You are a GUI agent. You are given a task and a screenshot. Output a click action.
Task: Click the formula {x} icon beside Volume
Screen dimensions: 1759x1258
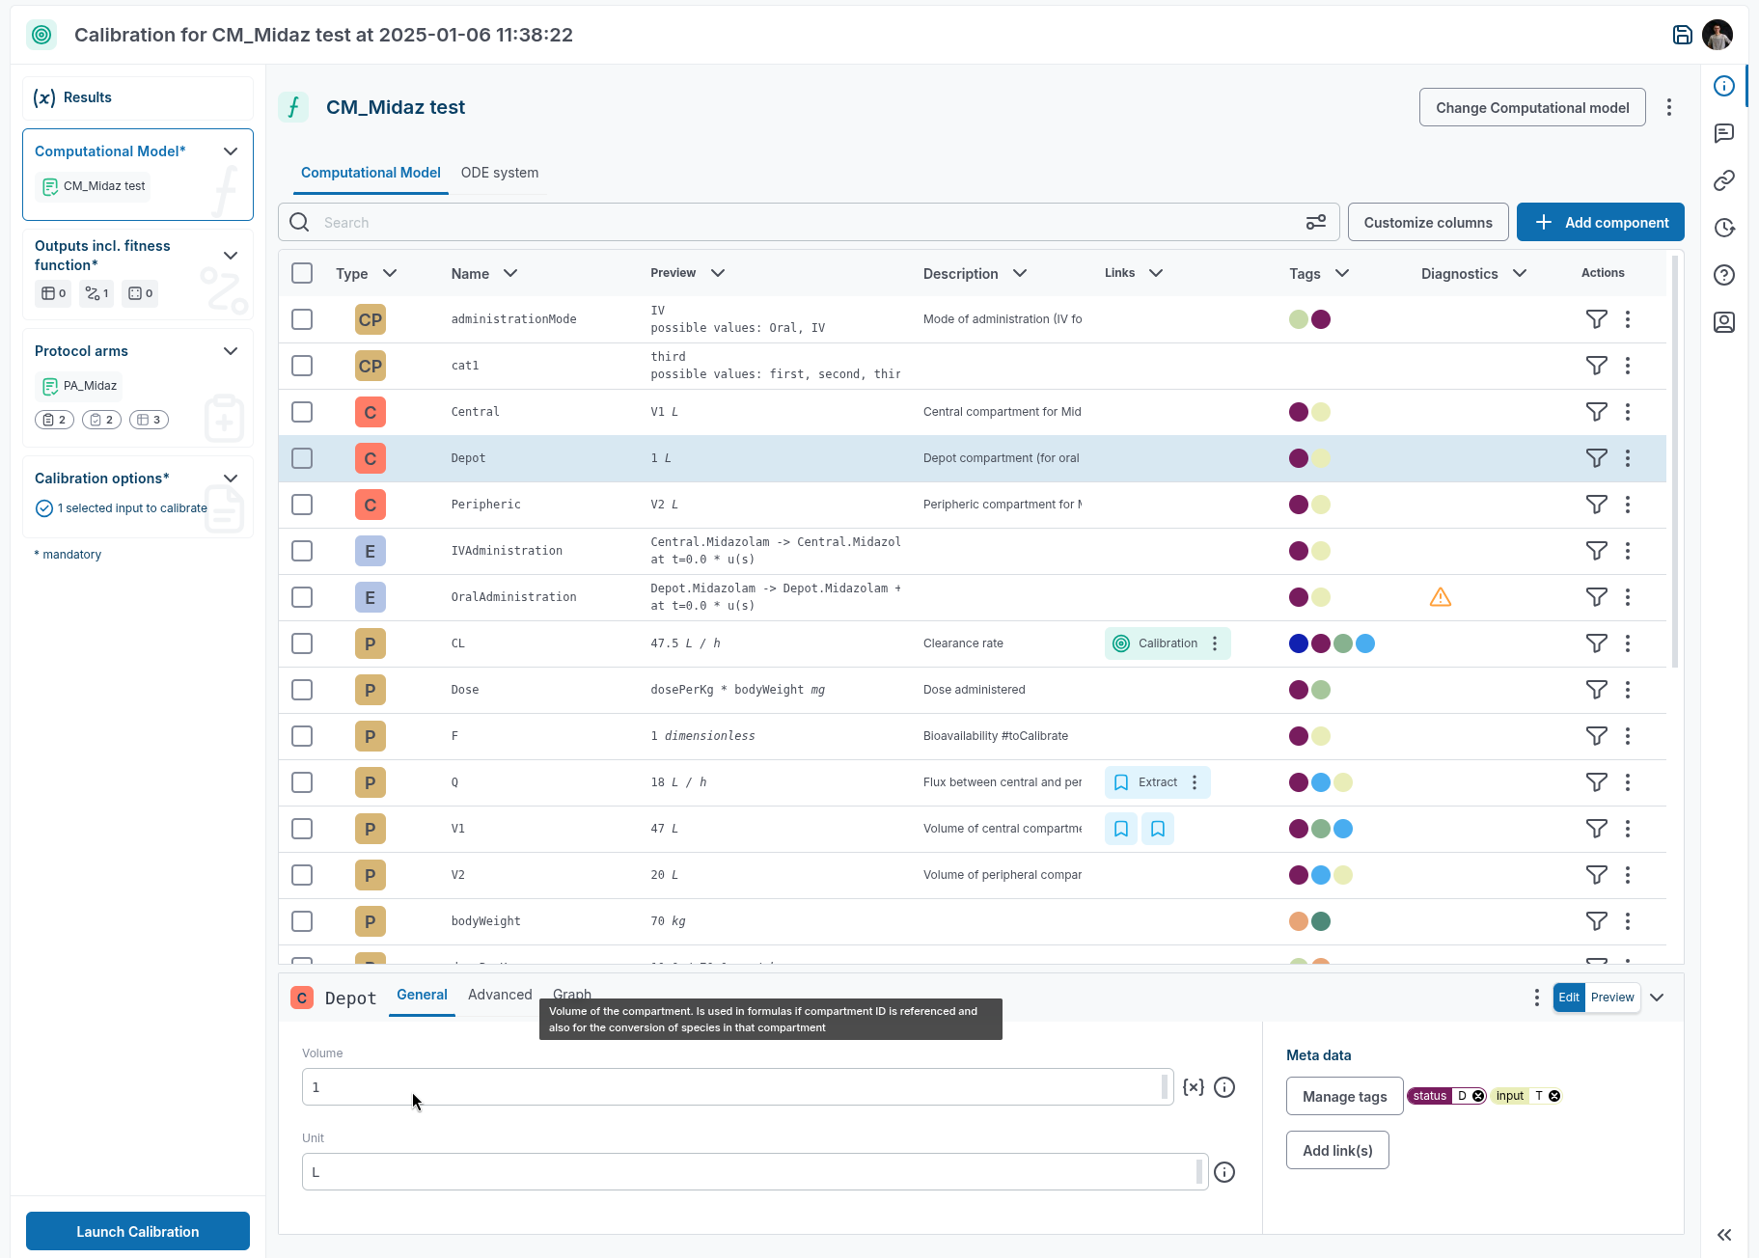tap(1194, 1087)
